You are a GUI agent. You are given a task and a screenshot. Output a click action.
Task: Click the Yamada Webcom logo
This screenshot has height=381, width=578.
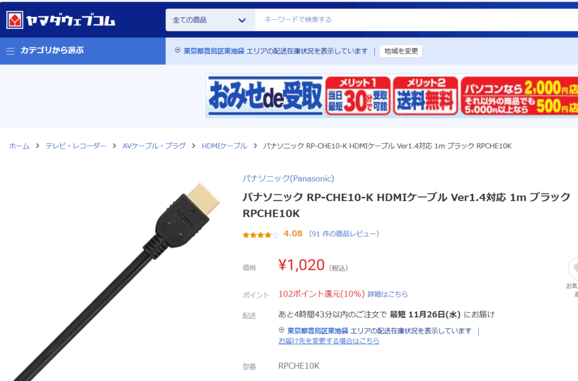click(61, 20)
